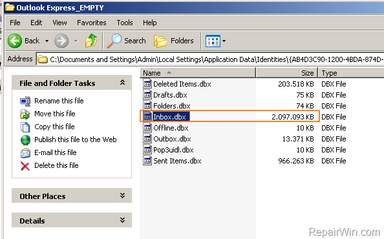Click the Outbox.dbx file icon
Image resolution: width=384 pixels, height=239 pixels.
(x=147, y=139)
